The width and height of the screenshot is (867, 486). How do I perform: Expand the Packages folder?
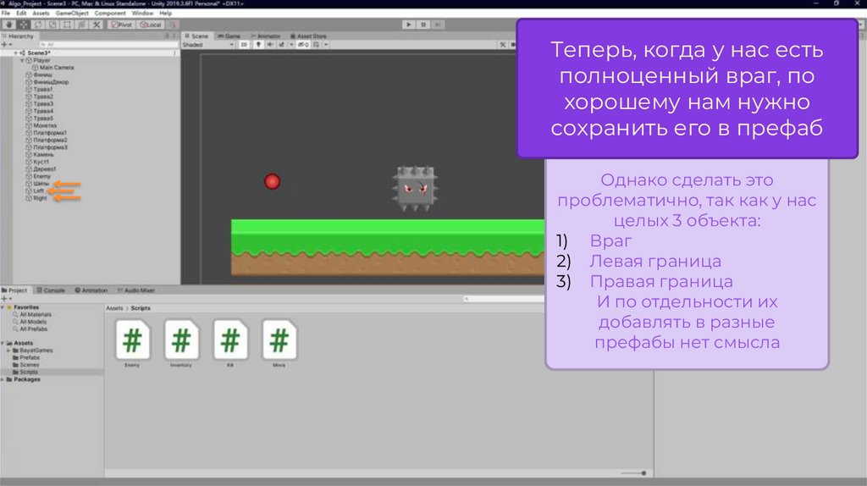click(3, 380)
